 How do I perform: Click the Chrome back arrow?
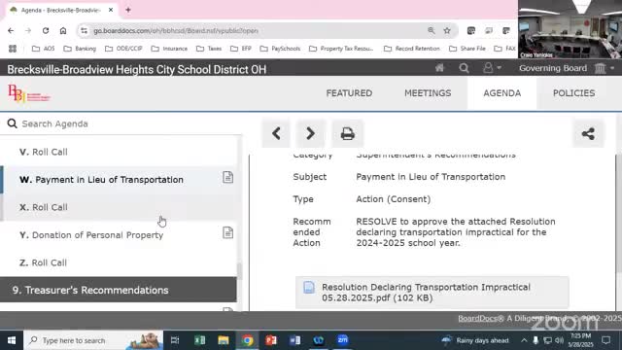pyautogui.click(x=11, y=30)
